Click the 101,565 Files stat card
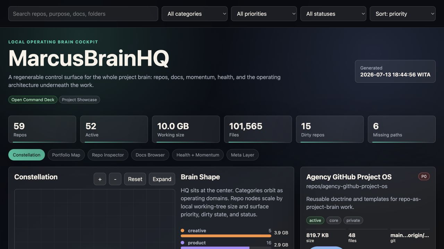Image resolution: width=444 pixels, height=249 pixels. click(258, 129)
